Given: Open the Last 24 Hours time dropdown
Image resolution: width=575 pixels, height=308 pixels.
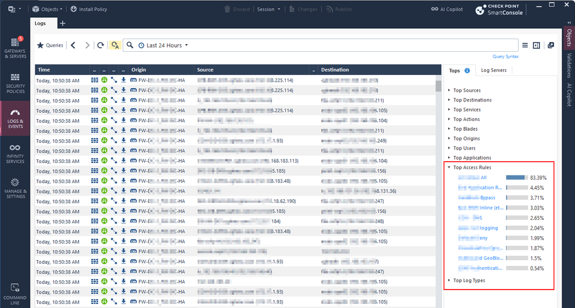Looking at the screenshot, I should pos(167,45).
